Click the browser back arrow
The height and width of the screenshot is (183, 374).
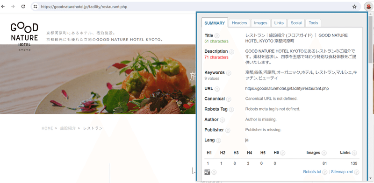coord(3,7)
